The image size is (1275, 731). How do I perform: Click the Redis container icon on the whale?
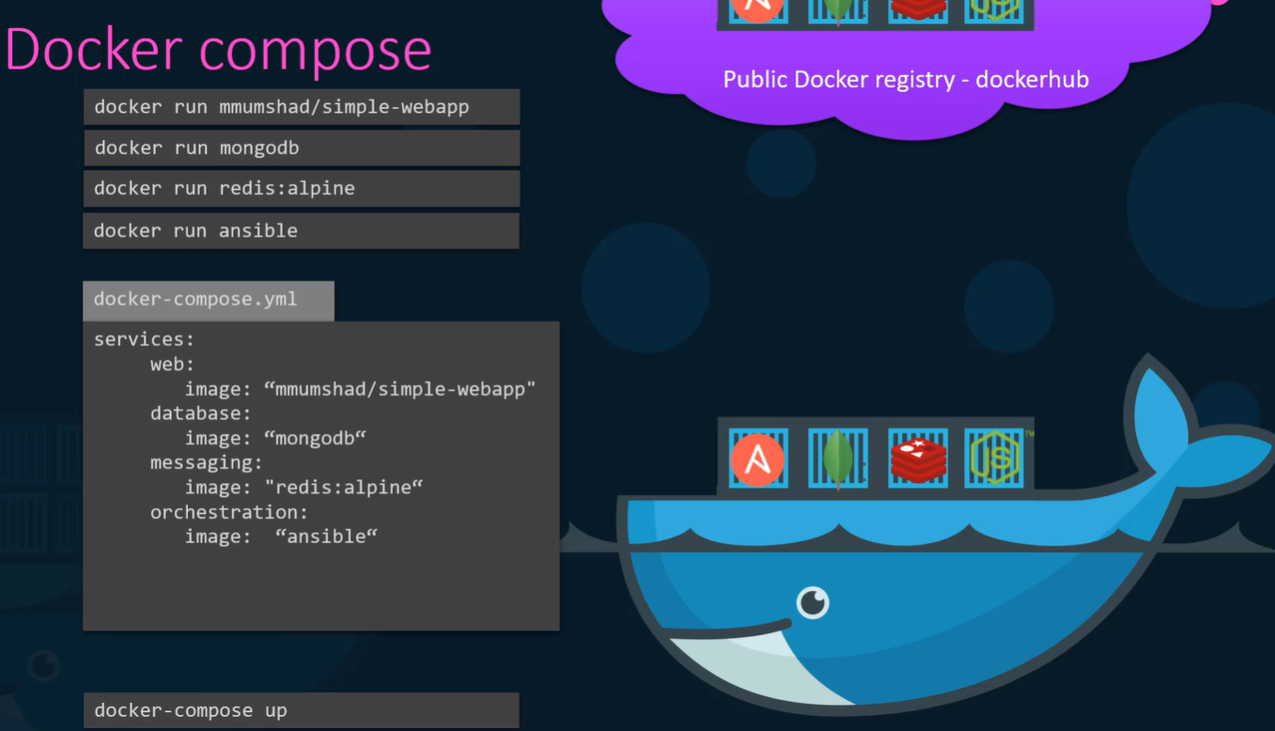tap(918, 459)
